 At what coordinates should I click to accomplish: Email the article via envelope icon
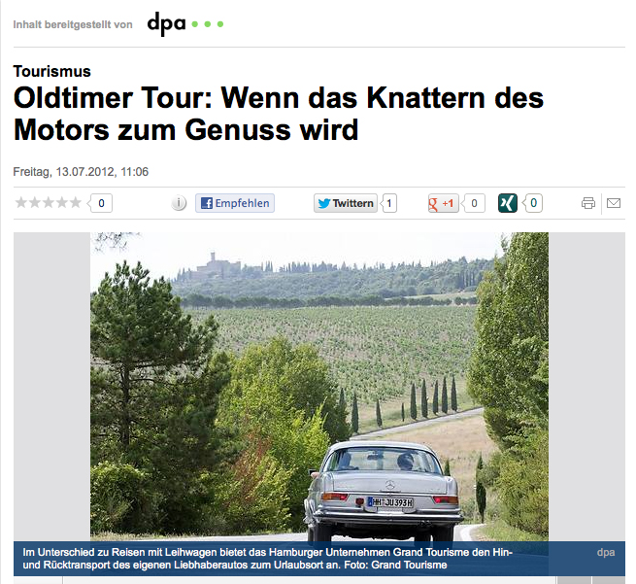point(614,203)
